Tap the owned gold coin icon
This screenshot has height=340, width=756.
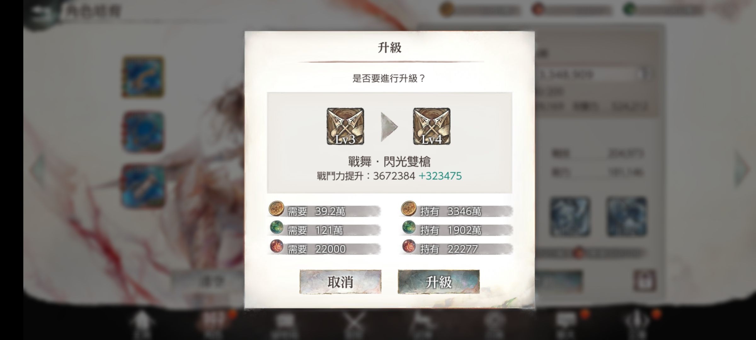[x=409, y=209]
